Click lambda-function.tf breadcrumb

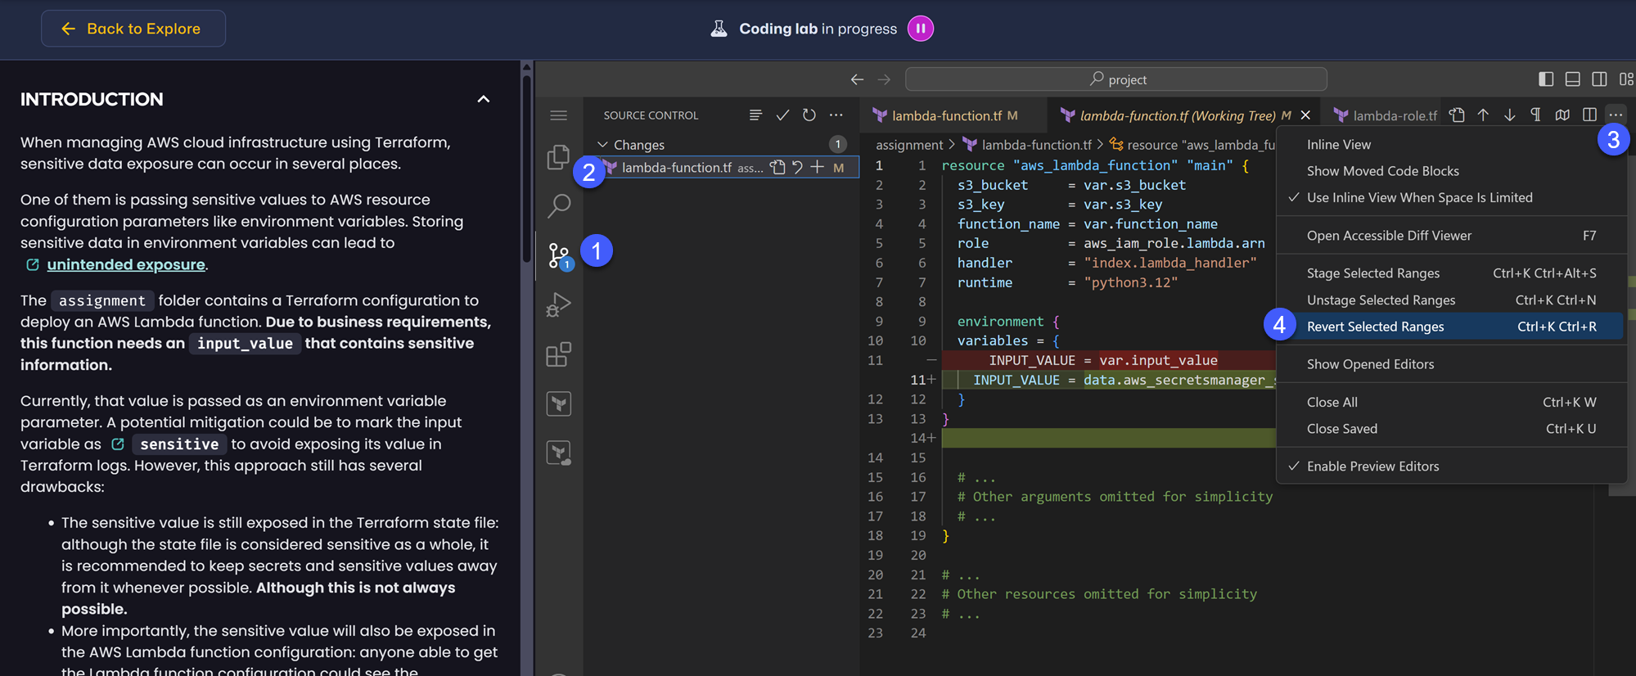1027,145
